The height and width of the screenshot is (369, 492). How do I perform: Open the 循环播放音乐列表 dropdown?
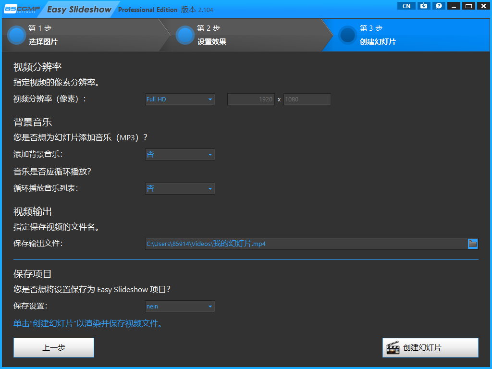coord(180,188)
